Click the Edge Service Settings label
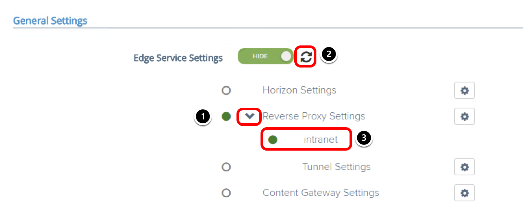 pyautogui.click(x=178, y=57)
